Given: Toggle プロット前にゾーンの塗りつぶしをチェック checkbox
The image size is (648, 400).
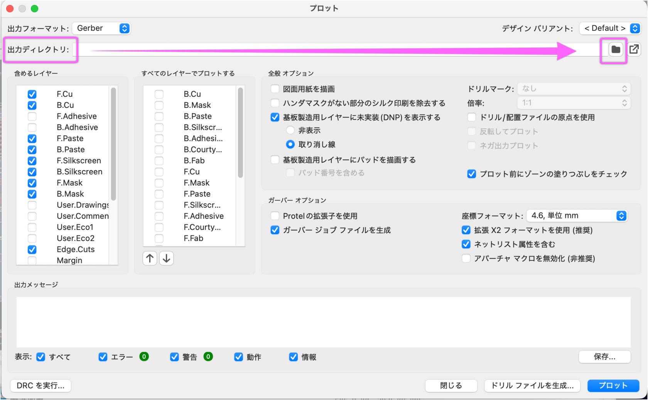Looking at the screenshot, I should [472, 174].
